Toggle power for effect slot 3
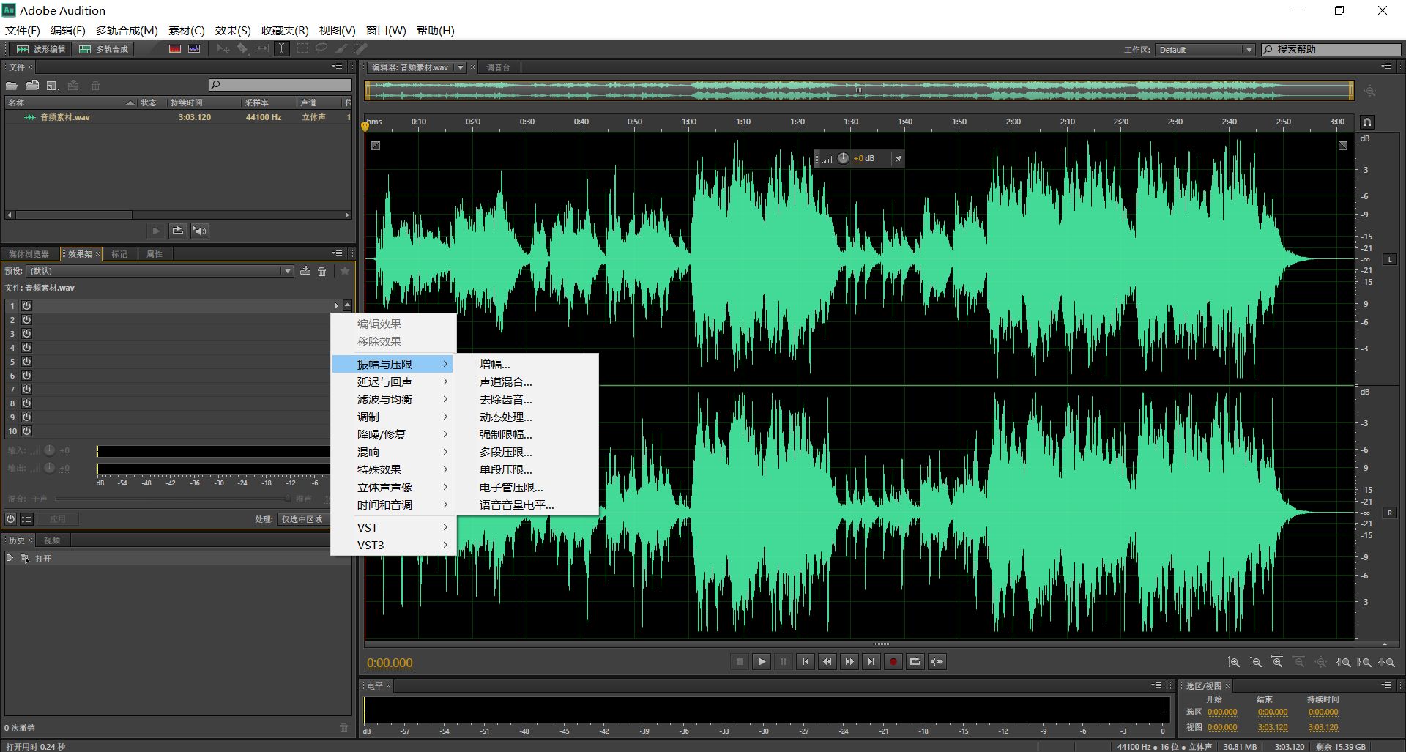1406x752 pixels. tap(26, 334)
